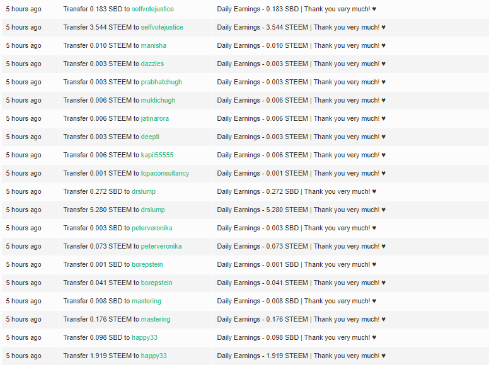Open peterveronika link in 0.073 STEEM row
The image size is (489, 365).
coord(161,246)
